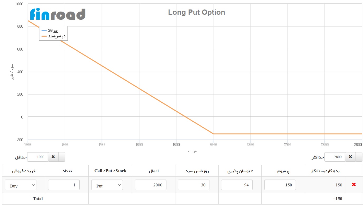Focus the حداقل minimum price input
Viewport: 364px width, 208px height.
click(x=37, y=157)
